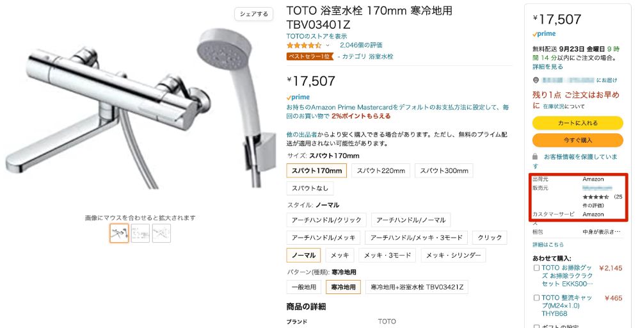Image resolution: width=640 pixels, height=328 pixels.
Task: Select the 一般地用 pattern option
Action: pos(304,287)
